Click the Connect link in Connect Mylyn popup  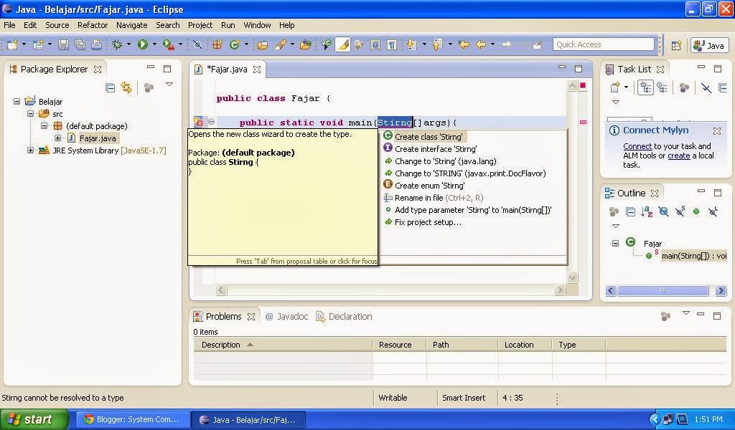click(637, 146)
